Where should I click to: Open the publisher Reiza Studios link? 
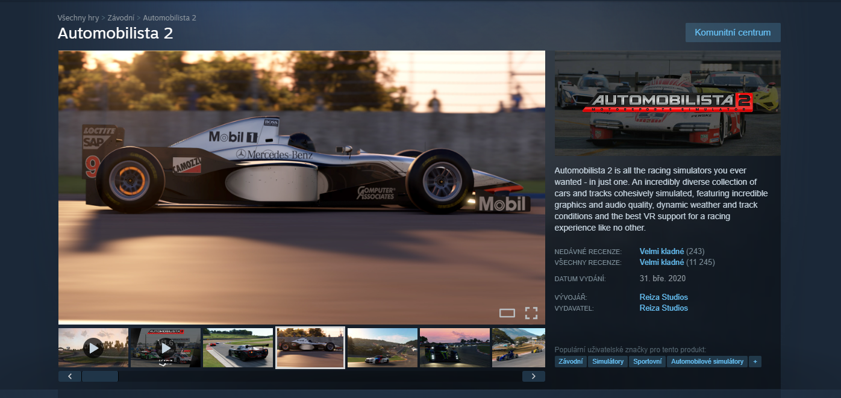663,308
